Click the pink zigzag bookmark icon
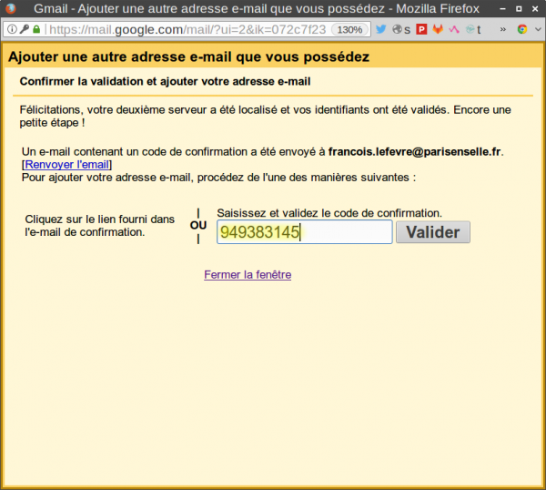 (x=453, y=29)
